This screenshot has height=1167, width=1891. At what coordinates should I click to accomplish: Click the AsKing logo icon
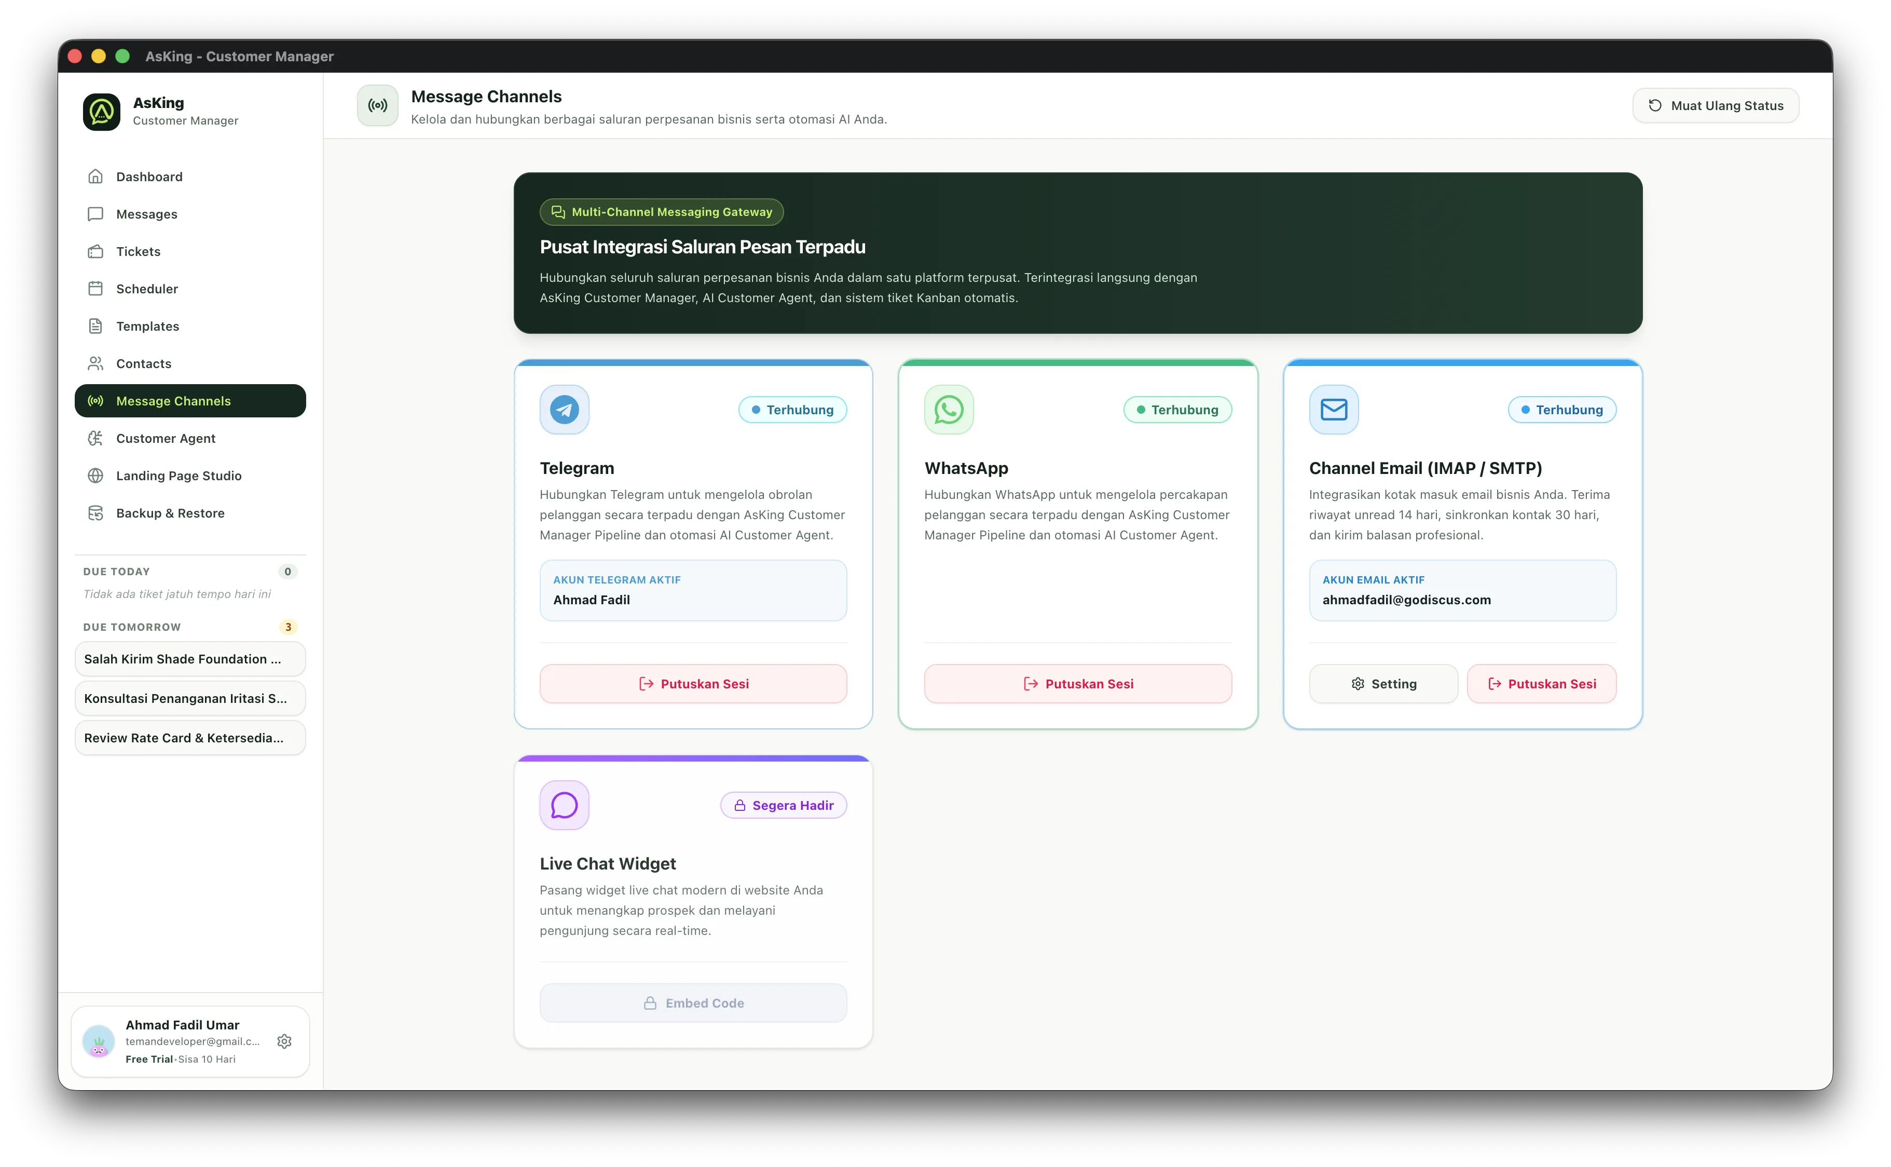(102, 112)
